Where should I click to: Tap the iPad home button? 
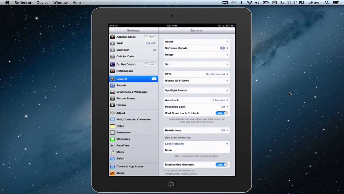(172, 184)
